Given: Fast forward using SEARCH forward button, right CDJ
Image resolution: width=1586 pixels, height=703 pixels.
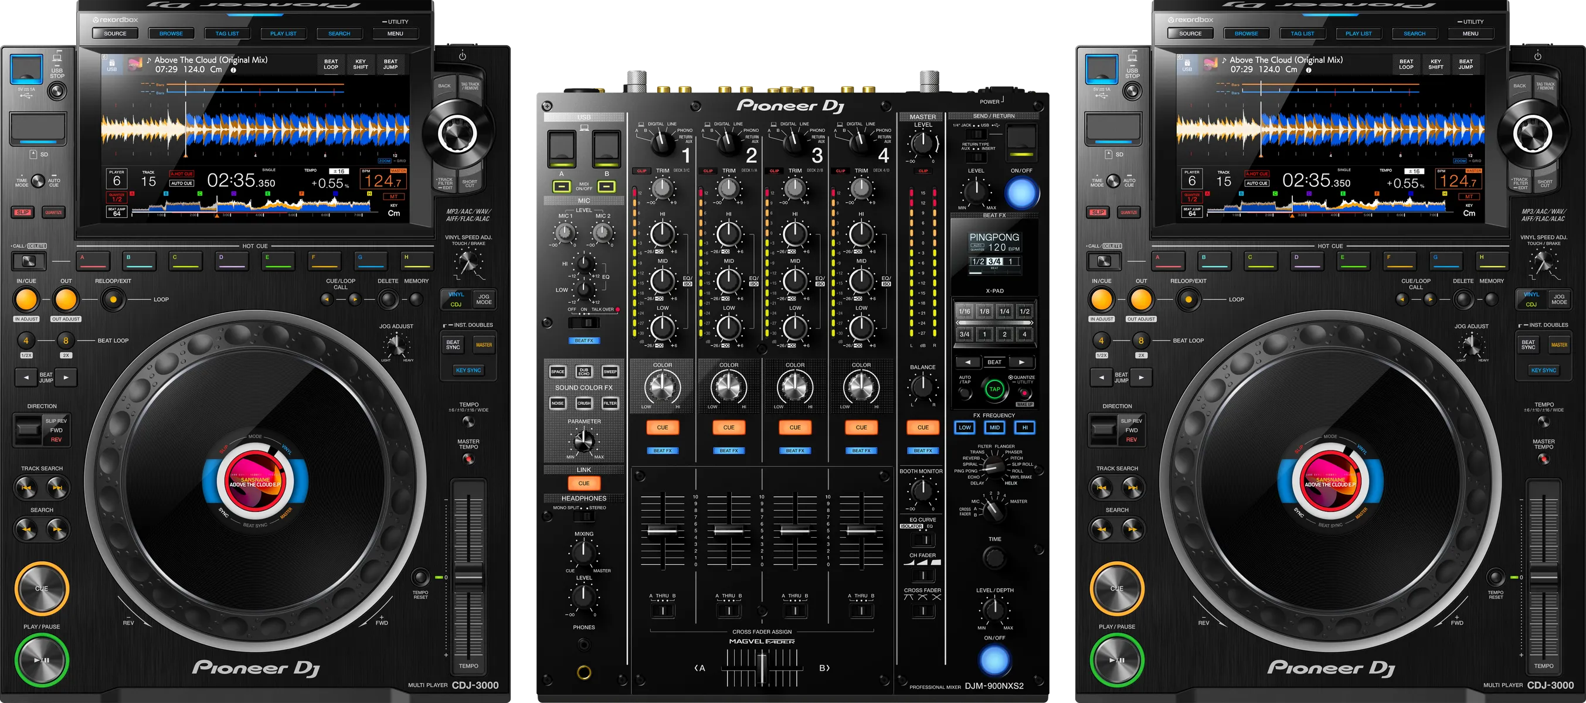Looking at the screenshot, I should 1132,529.
